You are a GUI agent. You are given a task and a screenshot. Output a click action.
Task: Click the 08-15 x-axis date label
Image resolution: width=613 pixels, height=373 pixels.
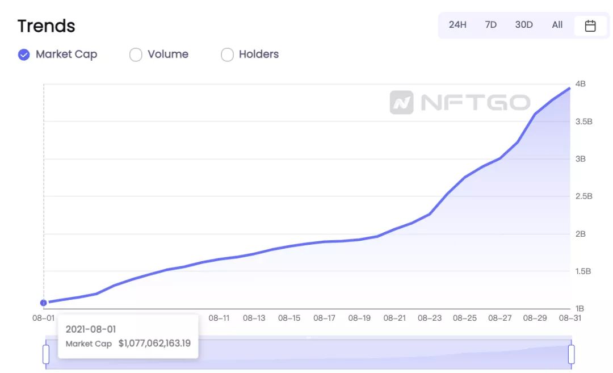point(289,318)
